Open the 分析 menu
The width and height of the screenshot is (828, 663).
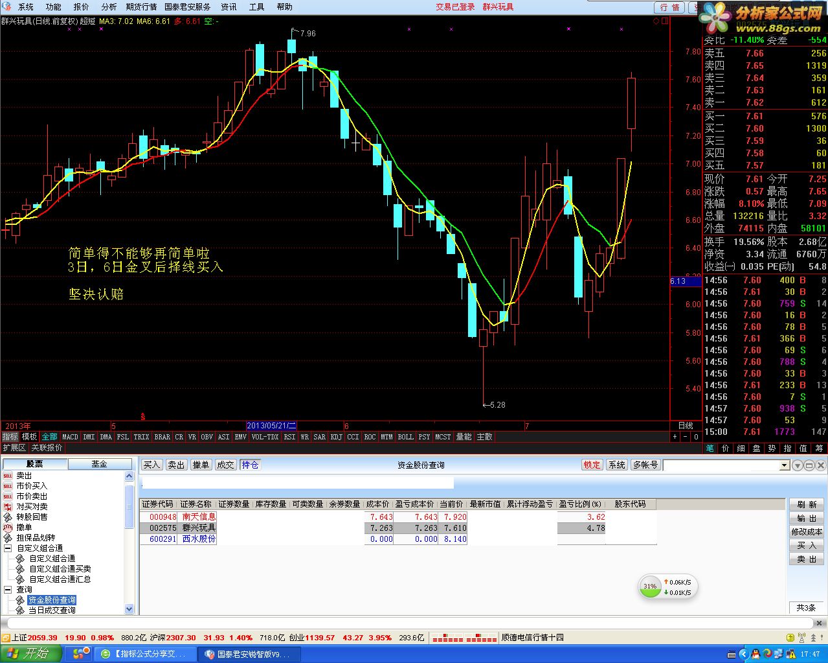point(109,7)
